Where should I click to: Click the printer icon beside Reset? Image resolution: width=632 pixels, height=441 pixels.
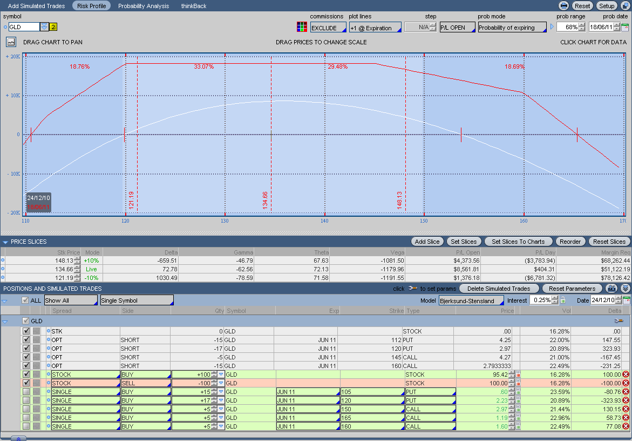563,6
